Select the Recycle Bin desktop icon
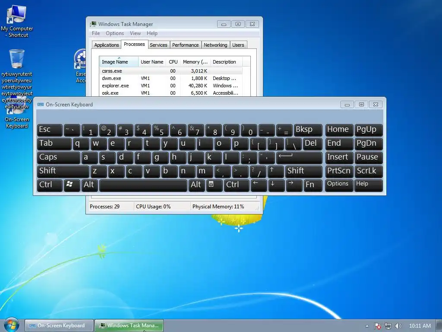The width and height of the screenshot is (442, 332). 17,59
